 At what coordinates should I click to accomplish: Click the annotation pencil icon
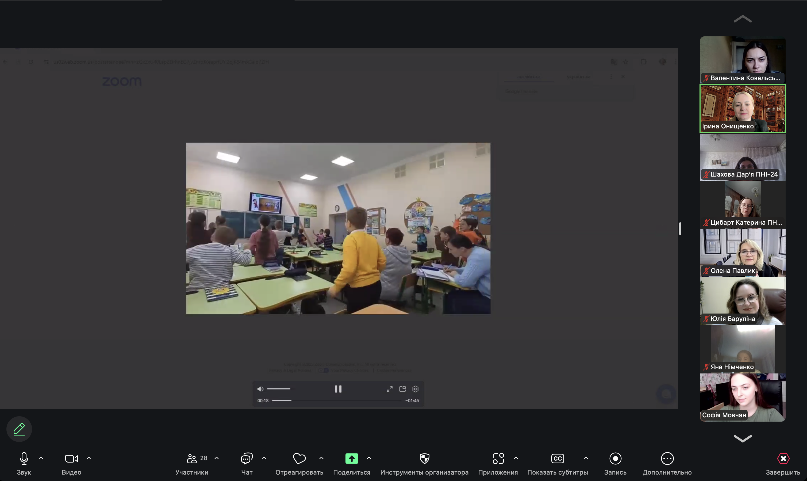point(19,429)
